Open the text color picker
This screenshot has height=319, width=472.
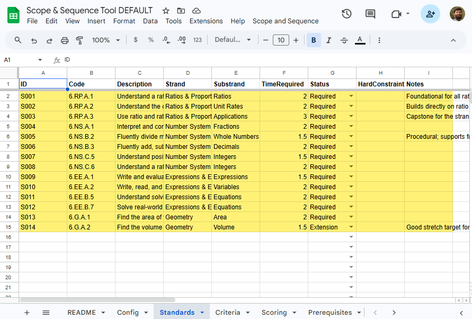pyautogui.click(x=360, y=40)
